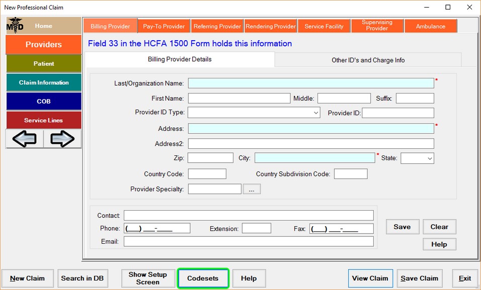This screenshot has height=290, width=481.
Task: Select the Pay-To Provider tab
Action: (x=164, y=26)
